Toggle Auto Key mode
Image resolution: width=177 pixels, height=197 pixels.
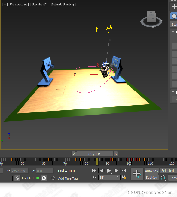(x=151, y=171)
